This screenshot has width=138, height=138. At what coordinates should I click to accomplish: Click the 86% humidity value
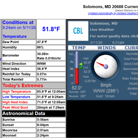(40, 47)
